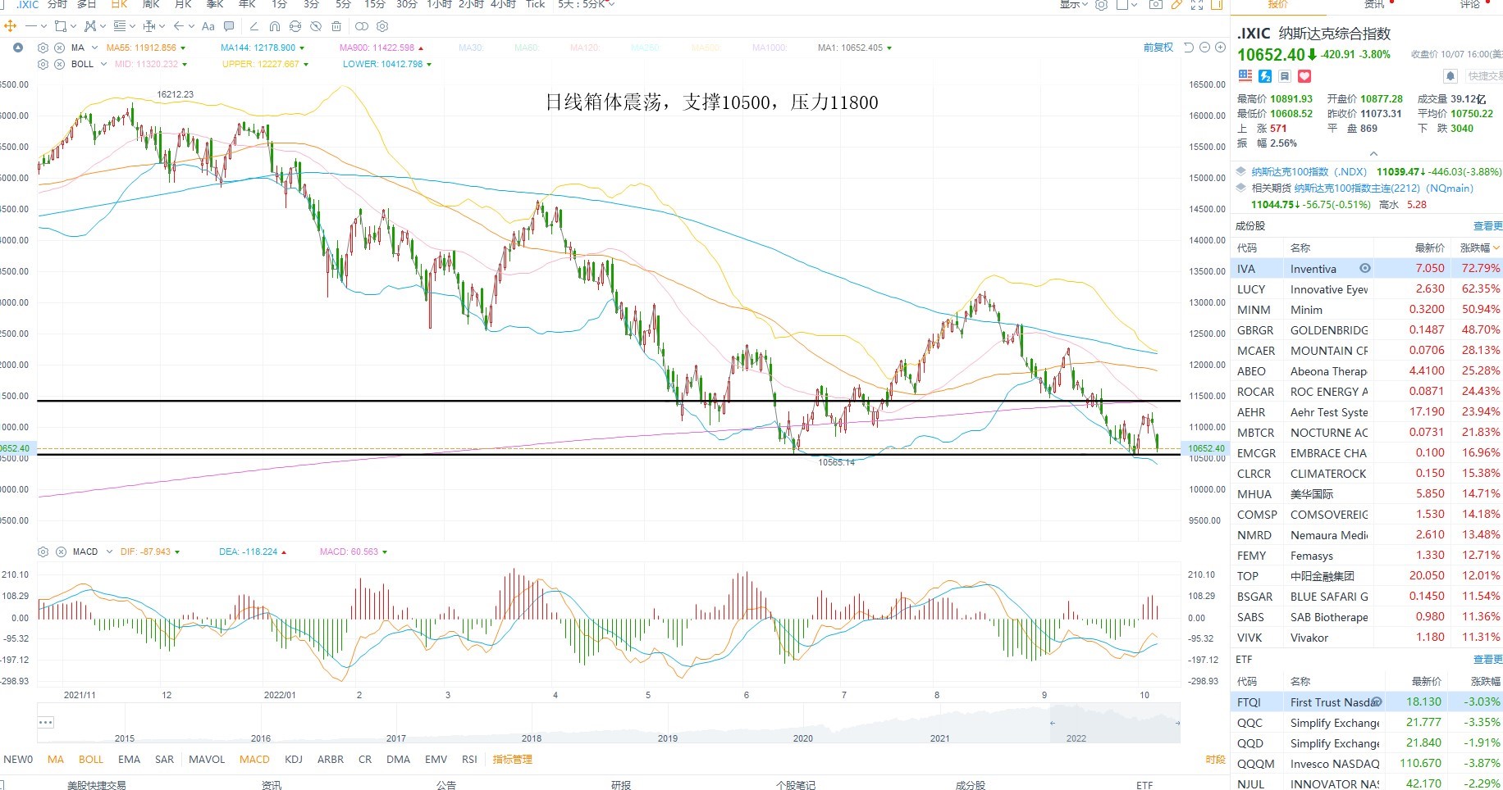Switch to CR indicator tab
The image size is (1503, 790).
click(x=365, y=760)
